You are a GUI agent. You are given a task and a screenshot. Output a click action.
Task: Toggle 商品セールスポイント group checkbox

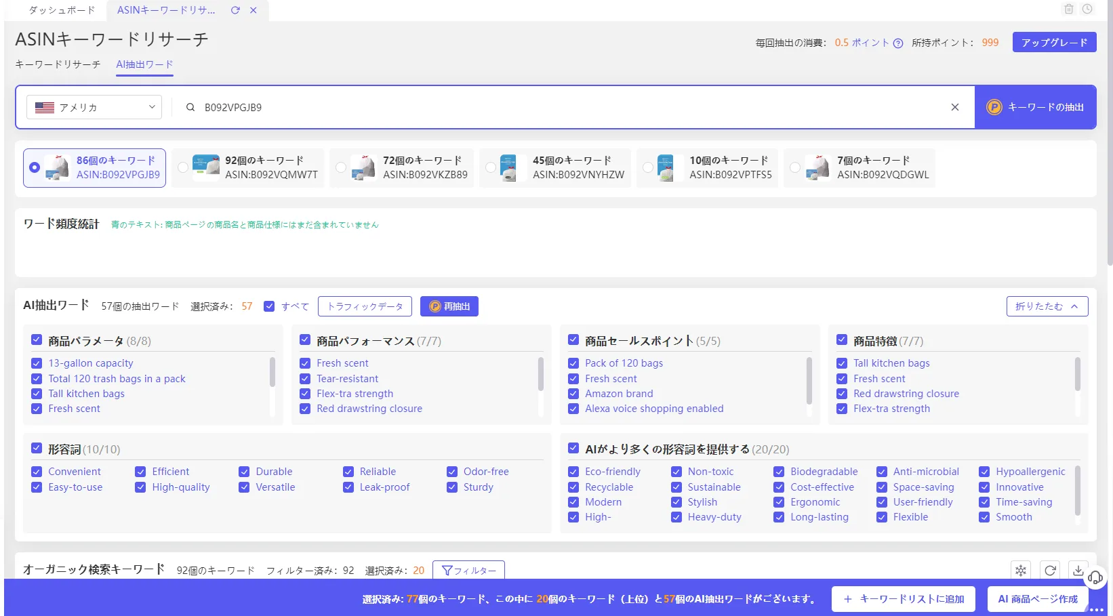(573, 340)
